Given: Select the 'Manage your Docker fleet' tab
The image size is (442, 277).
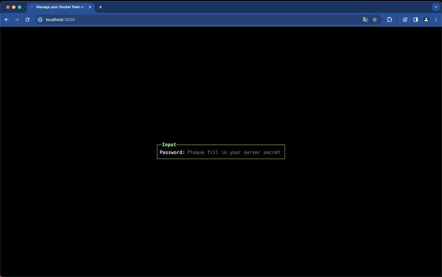Looking at the screenshot, I should point(59,7).
